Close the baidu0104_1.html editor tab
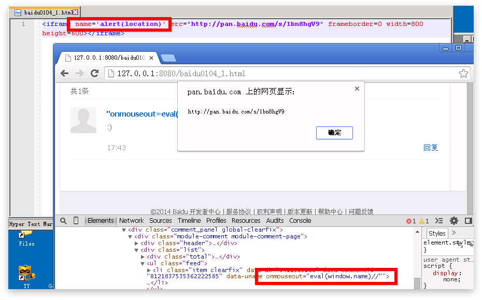 click(75, 12)
